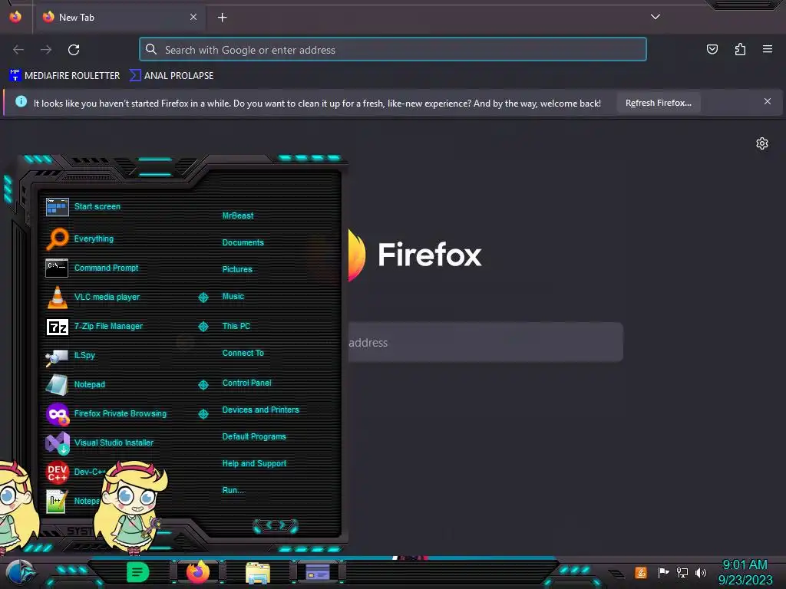Click orange Java tray icon

pyautogui.click(x=641, y=572)
